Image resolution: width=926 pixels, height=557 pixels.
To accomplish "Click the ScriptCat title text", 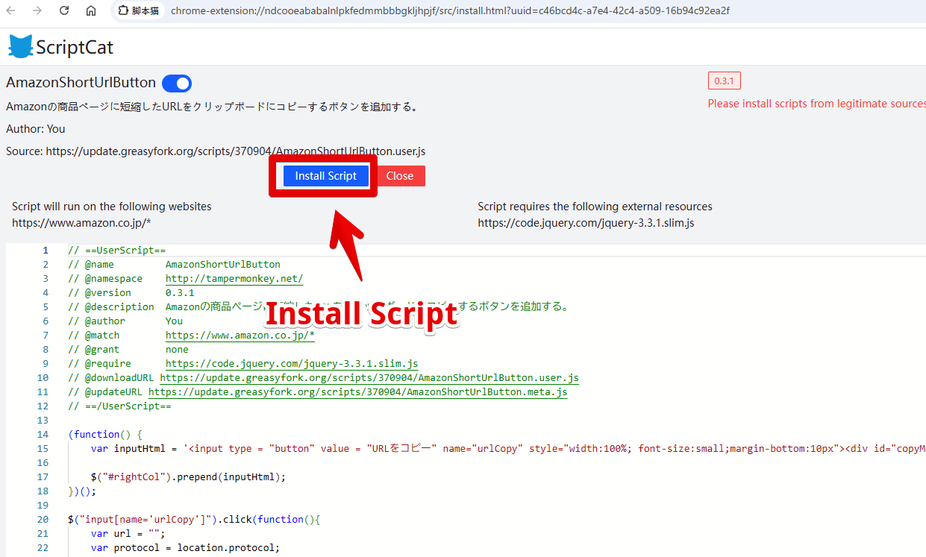I will (75, 48).
